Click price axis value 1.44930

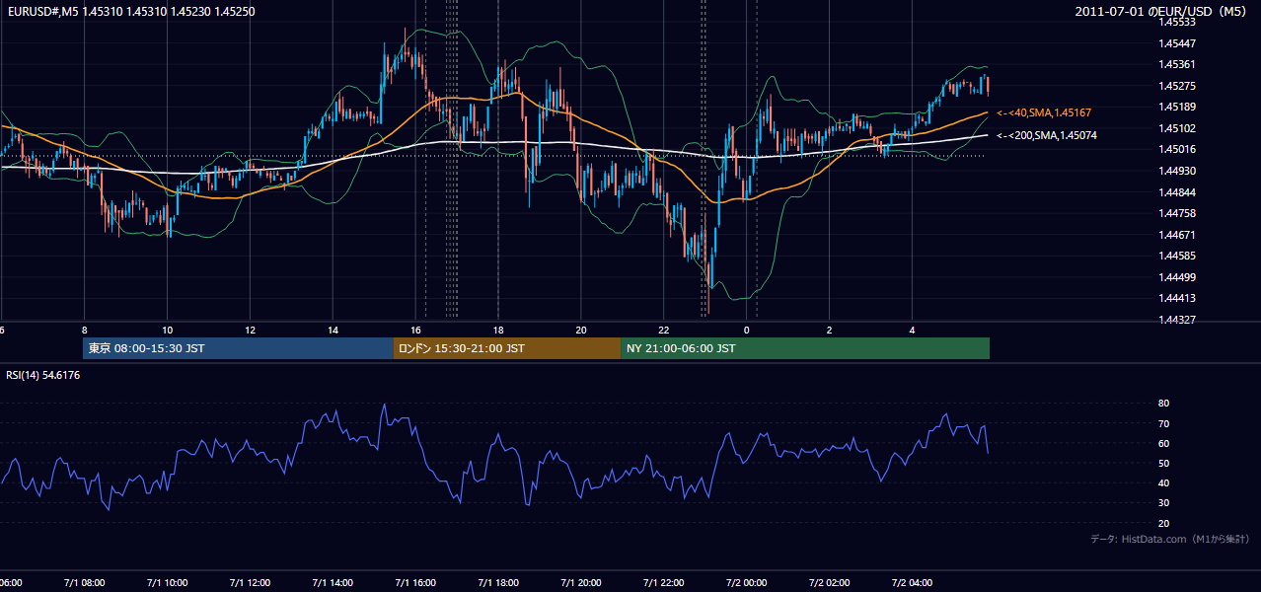click(1178, 171)
